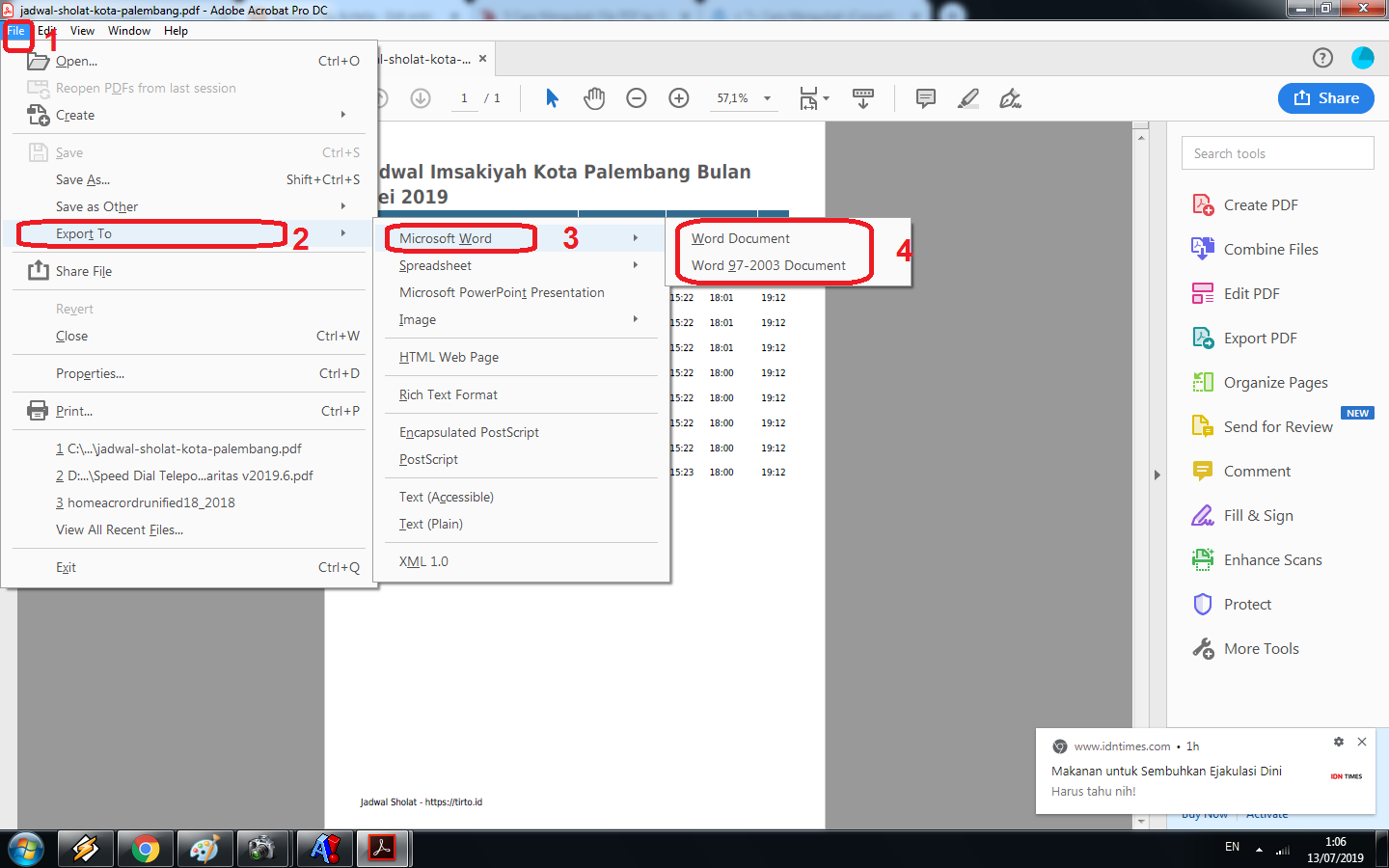The height and width of the screenshot is (868, 1389).
Task: Open the Window menu
Action: tap(128, 30)
